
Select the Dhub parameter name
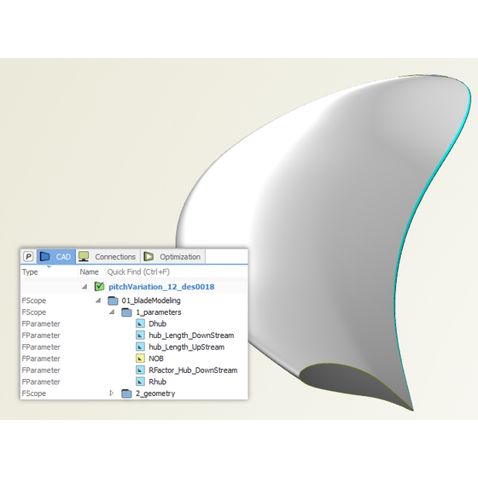pos(157,324)
